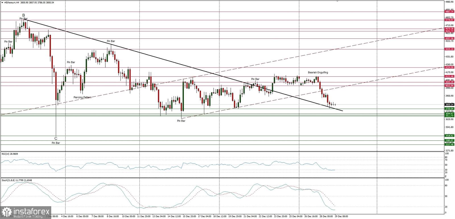Click the Stoch(21,8,8) indicator label
Viewport: 455px width, 219px height.
click(17, 180)
